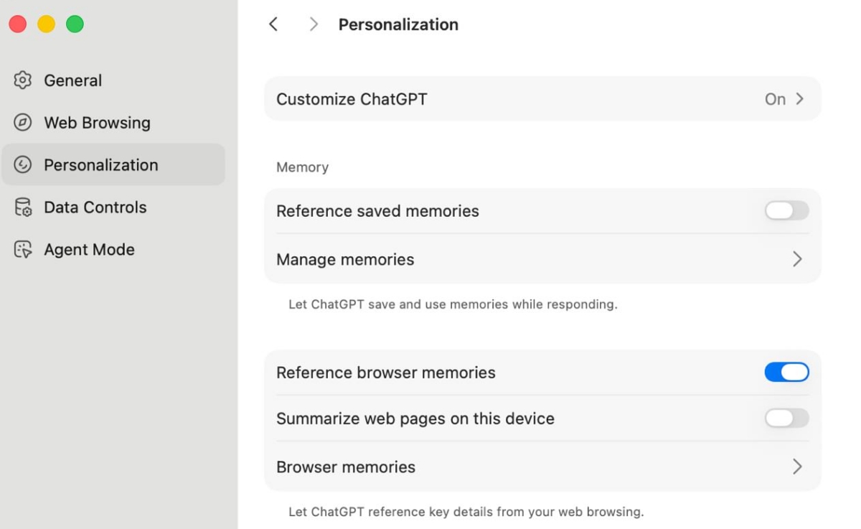Select the Agent Mode sidebar item

click(89, 250)
